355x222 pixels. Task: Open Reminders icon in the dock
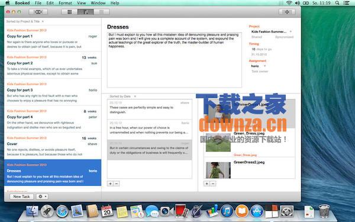pyautogui.click(x=137, y=211)
